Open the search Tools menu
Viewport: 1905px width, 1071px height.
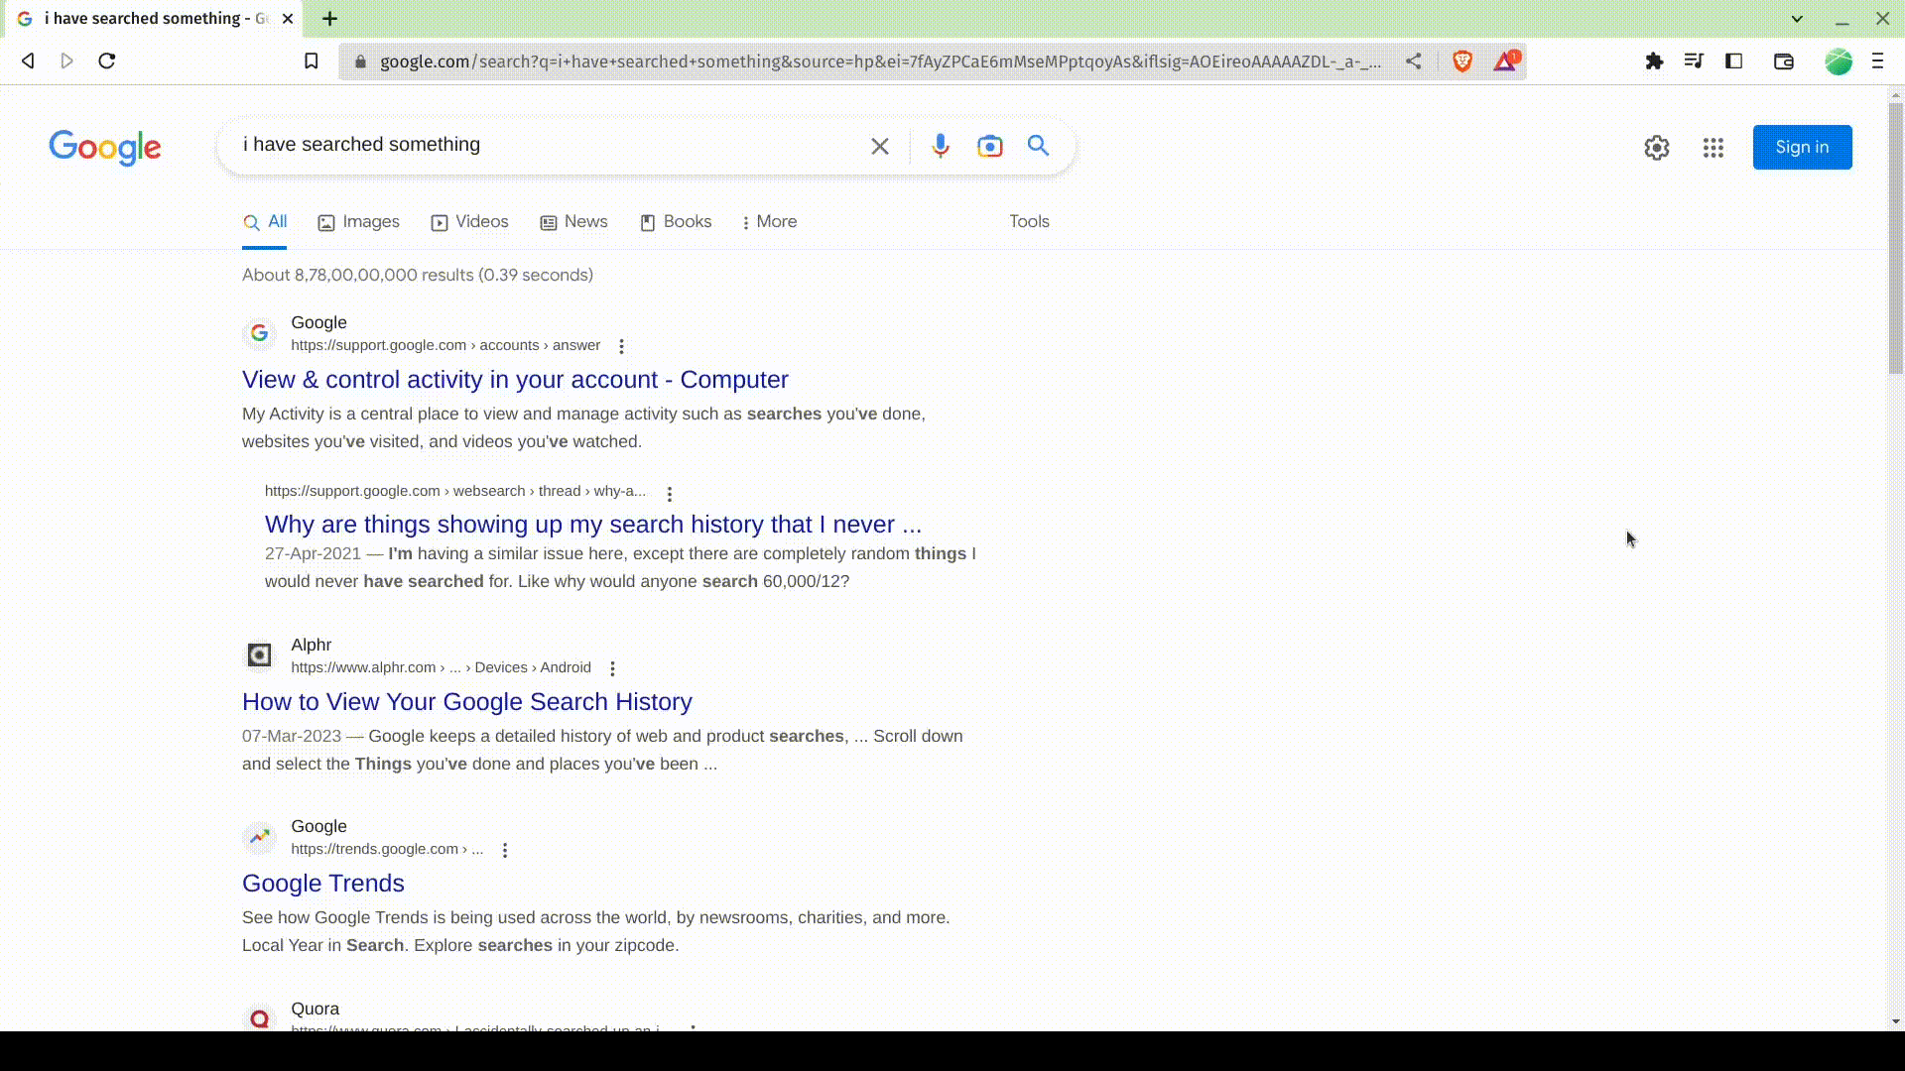1029,222
